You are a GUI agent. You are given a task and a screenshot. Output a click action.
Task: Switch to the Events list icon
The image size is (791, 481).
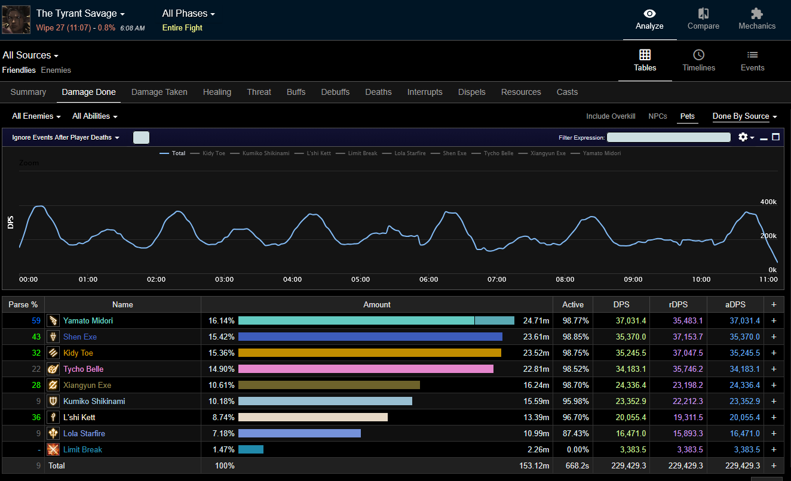click(x=752, y=55)
